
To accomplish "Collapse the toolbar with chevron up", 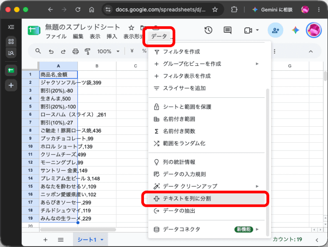I will [x=311, y=51].
